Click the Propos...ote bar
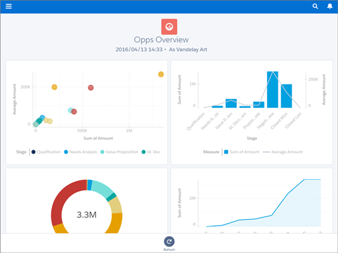Viewport: 338px width, 253px height. [x=259, y=105]
